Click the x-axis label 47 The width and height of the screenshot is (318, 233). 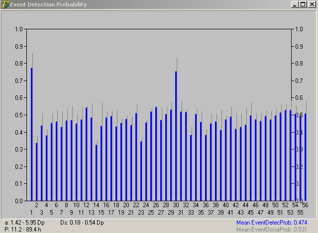pos(260,213)
